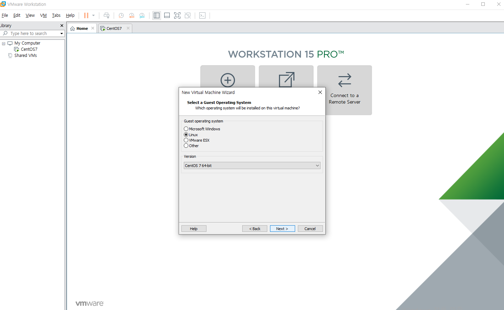Toggle the Show Library sidebar icon
The image size is (504, 310).
pos(157,15)
